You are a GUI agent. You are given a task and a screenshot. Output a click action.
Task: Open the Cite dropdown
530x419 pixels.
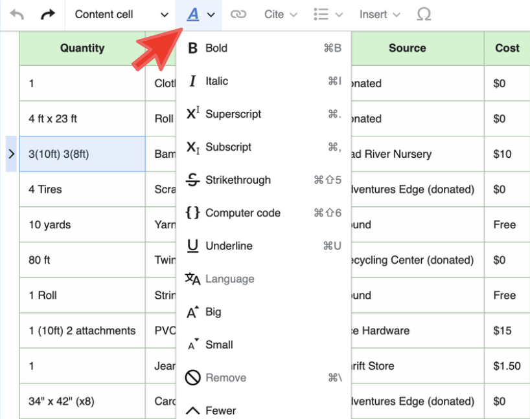[280, 14]
